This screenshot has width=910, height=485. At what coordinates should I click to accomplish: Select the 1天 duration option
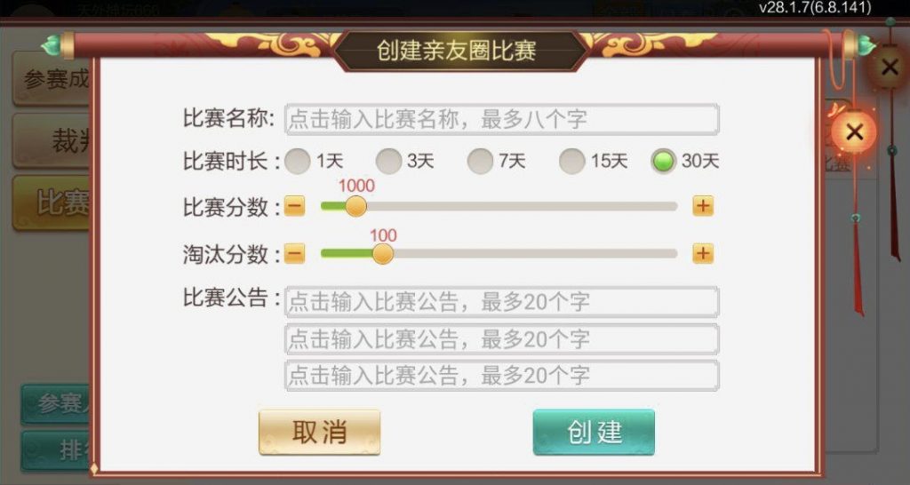coord(299,161)
